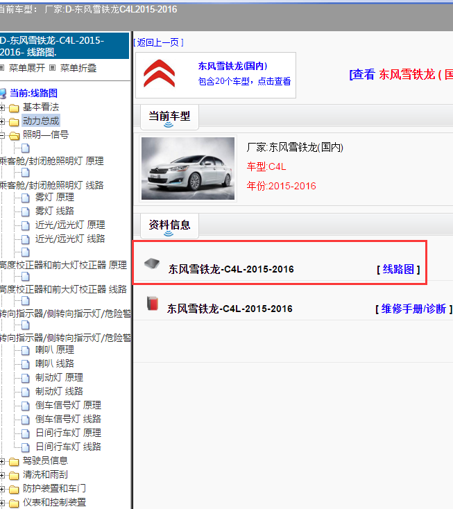Click the 菜单折叠 collapse-menu icon
Viewport: 453px width, 509px height.
[x=52, y=68]
